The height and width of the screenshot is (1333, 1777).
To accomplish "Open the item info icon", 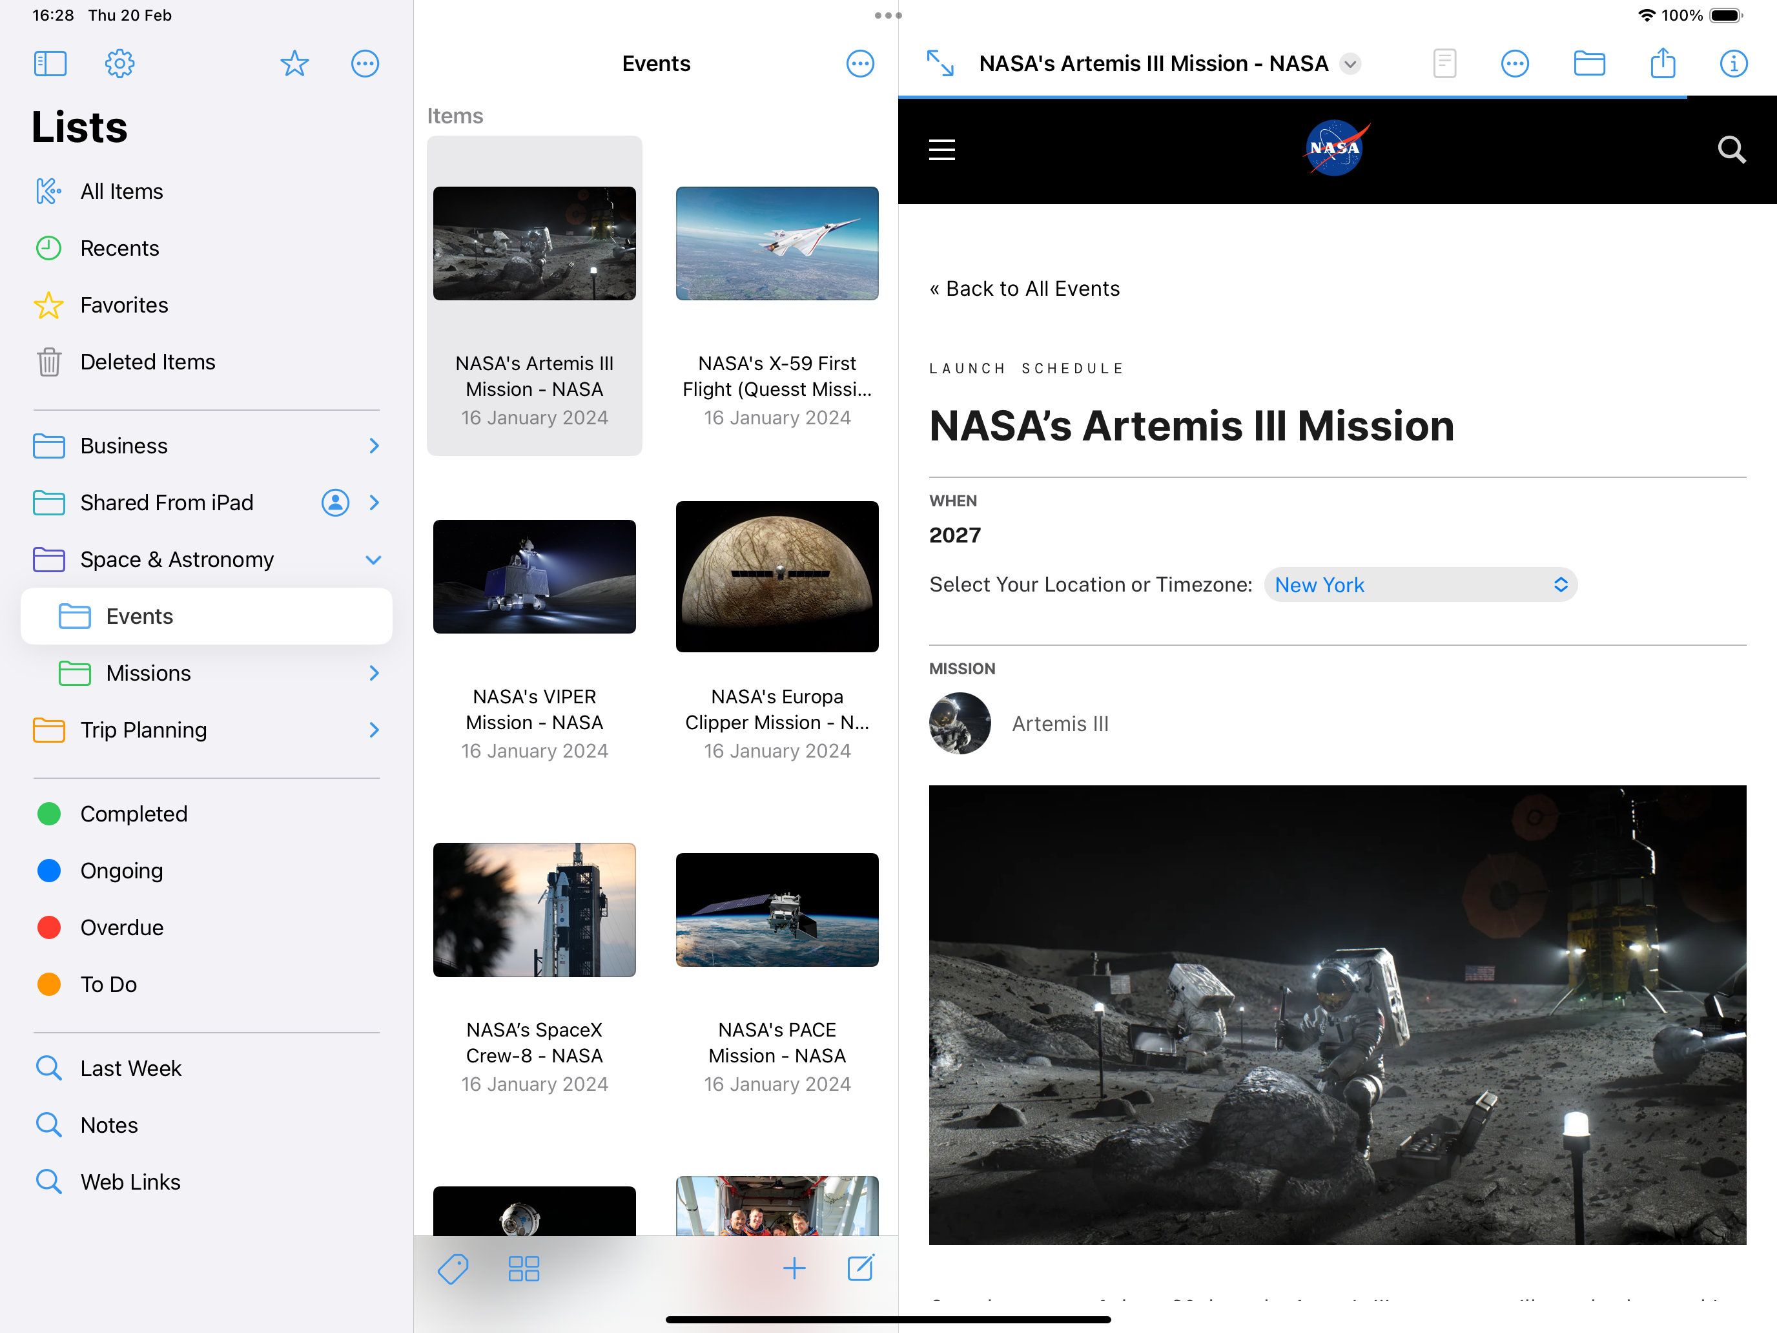I will (1733, 63).
